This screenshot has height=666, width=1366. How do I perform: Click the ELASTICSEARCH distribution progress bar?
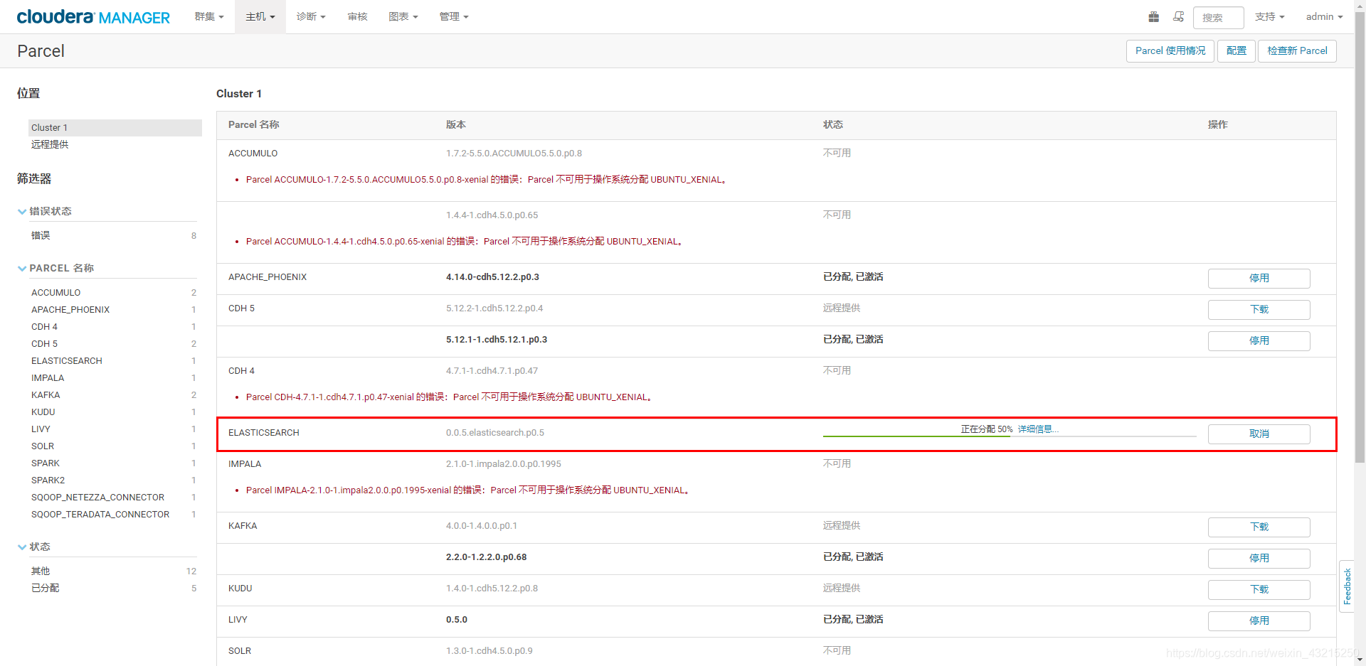coord(1010,436)
